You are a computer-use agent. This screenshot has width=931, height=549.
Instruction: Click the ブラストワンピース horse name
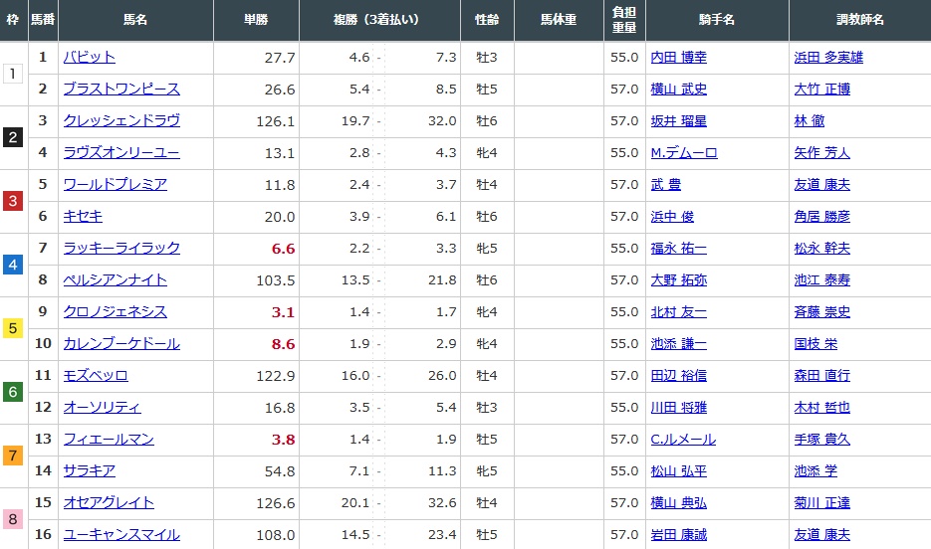[120, 90]
